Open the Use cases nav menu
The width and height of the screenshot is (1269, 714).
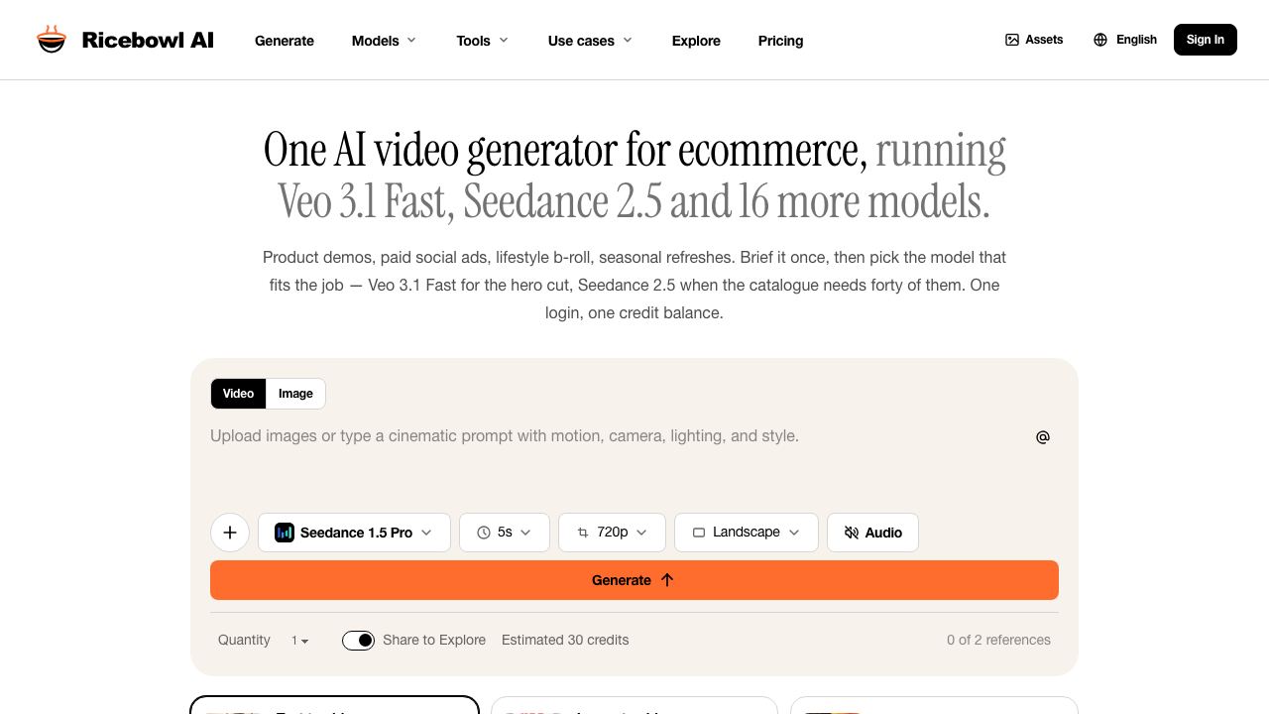tap(591, 41)
